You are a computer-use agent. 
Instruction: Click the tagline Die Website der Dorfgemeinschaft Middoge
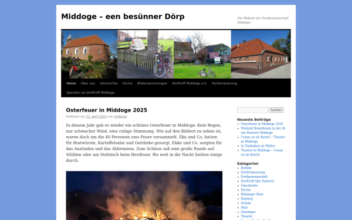click(263, 20)
